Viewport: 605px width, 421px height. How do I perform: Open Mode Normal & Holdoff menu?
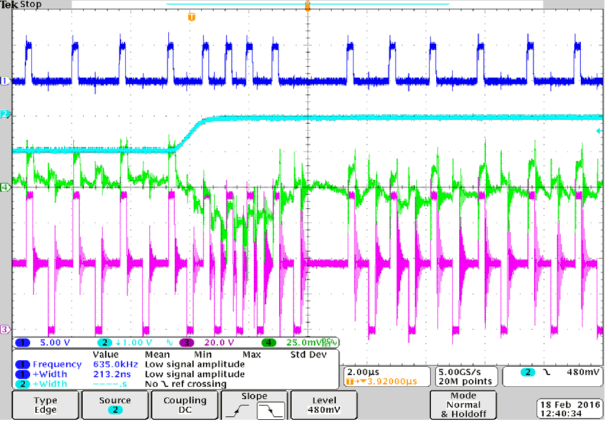463,405
